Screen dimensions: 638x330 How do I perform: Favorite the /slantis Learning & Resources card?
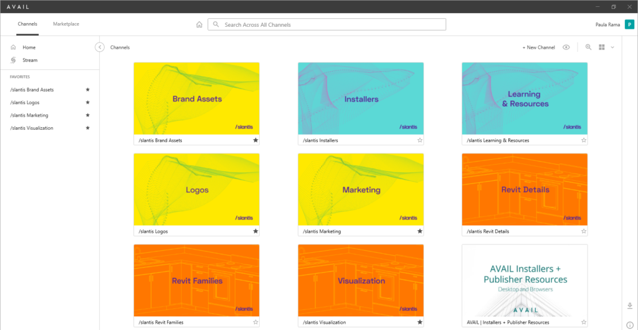pyautogui.click(x=584, y=140)
